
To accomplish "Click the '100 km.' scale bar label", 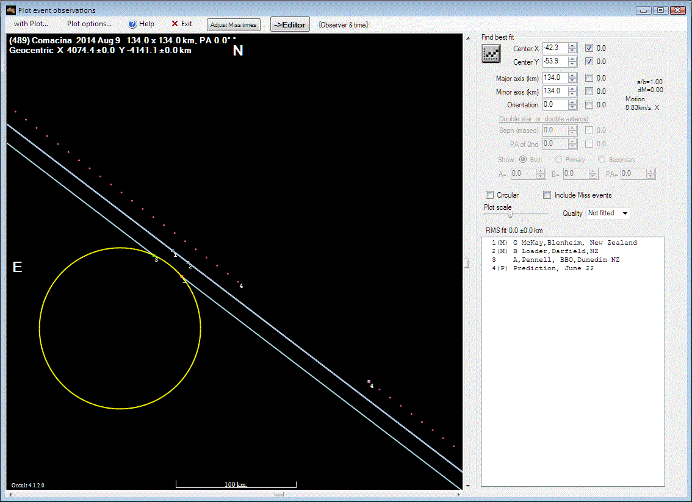I will [236, 484].
